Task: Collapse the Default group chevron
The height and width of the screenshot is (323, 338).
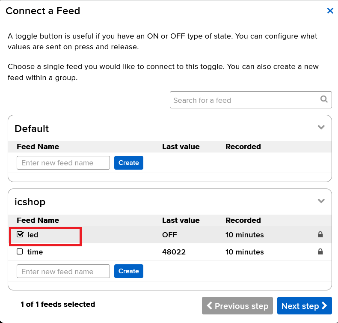Action: coord(321,127)
